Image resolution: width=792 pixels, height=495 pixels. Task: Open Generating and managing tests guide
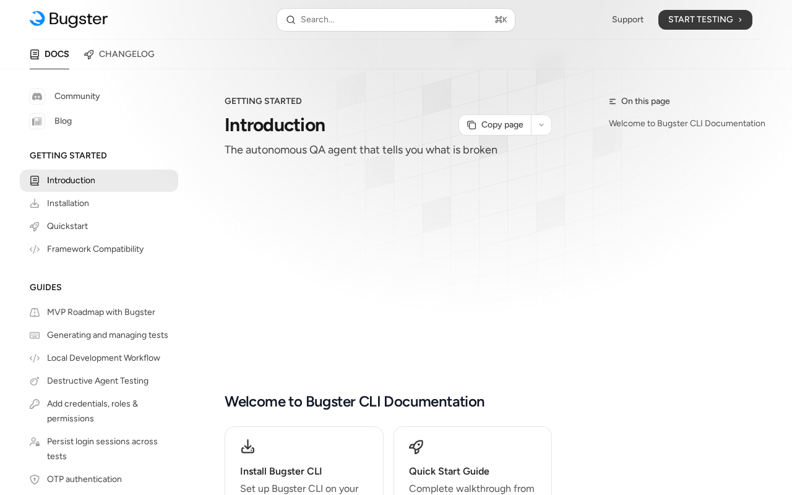99,335
